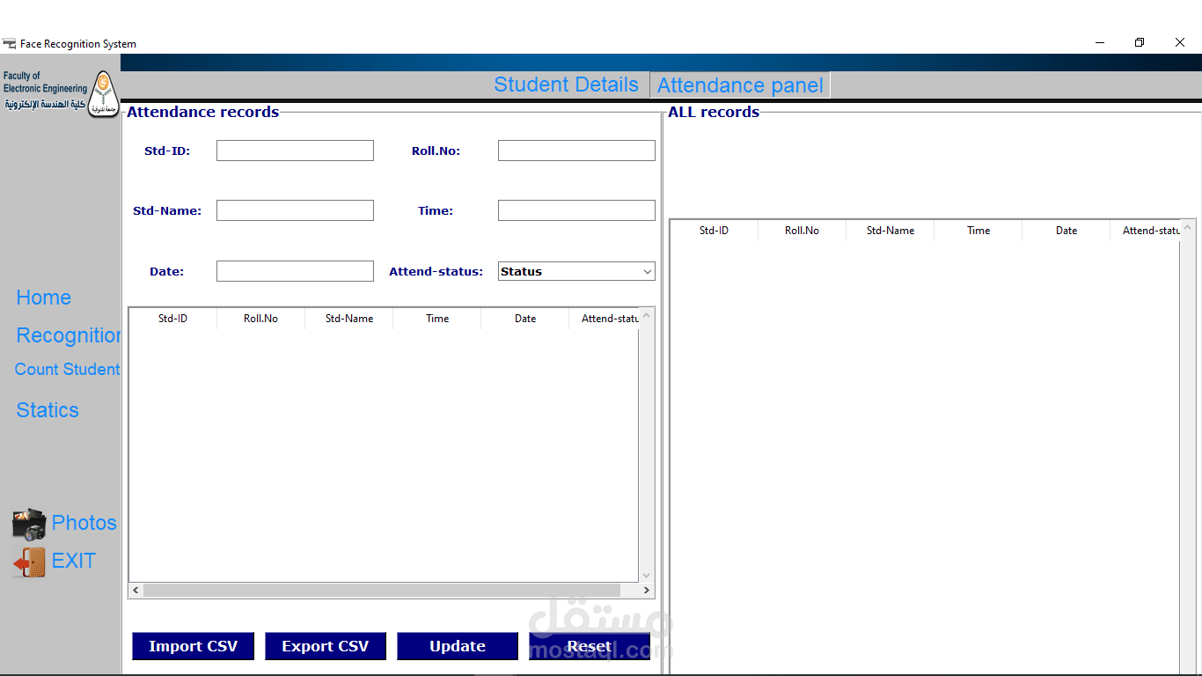This screenshot has height=676, width=1202.
Task: Click the app icon in title bar
Action: (10, 44)
